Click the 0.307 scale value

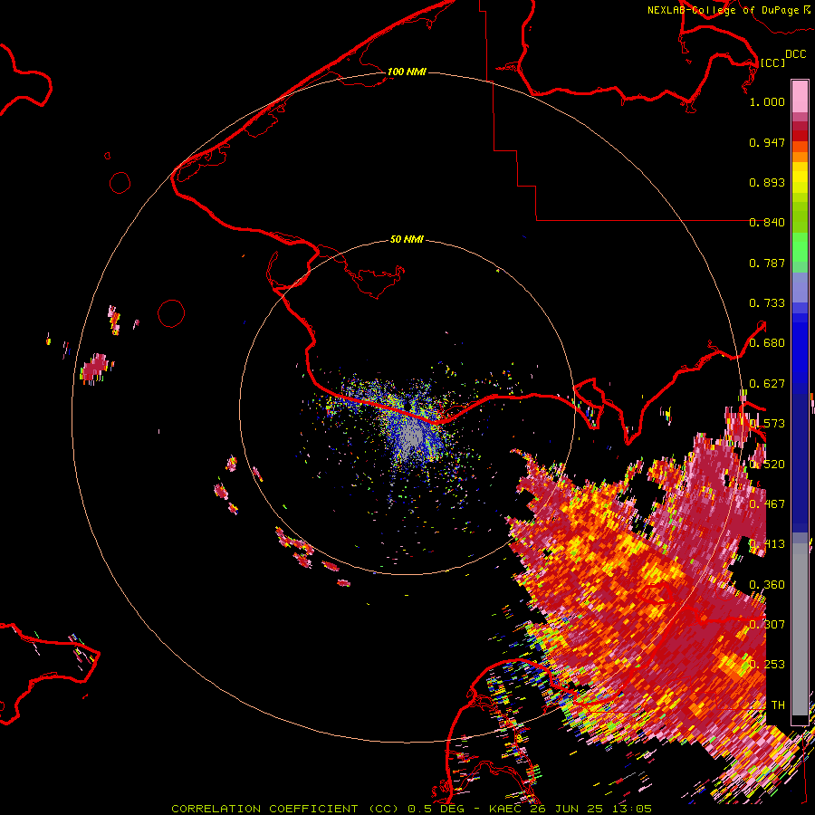pyautogui.click(x=767, y=624)
